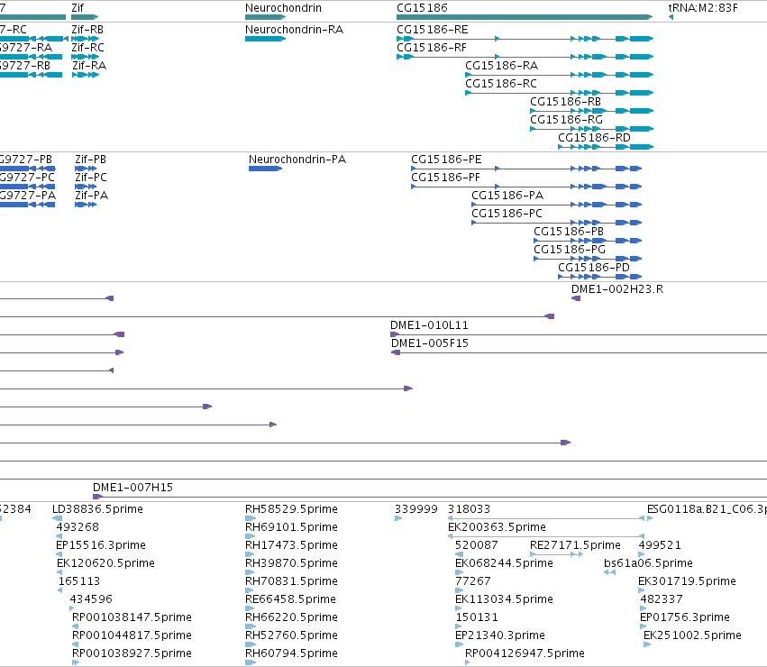Click EST RH58529.5prime
767x667 pixels.
(291, 509)
